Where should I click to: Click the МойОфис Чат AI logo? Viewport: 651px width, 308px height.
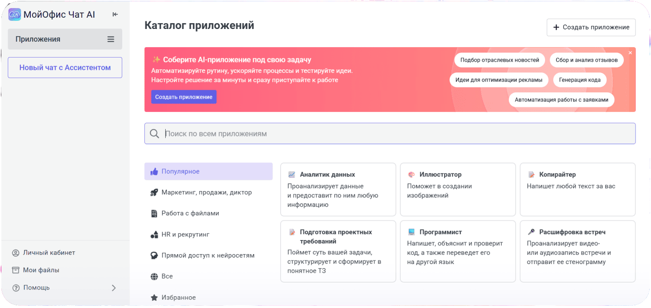pos(15,14)
